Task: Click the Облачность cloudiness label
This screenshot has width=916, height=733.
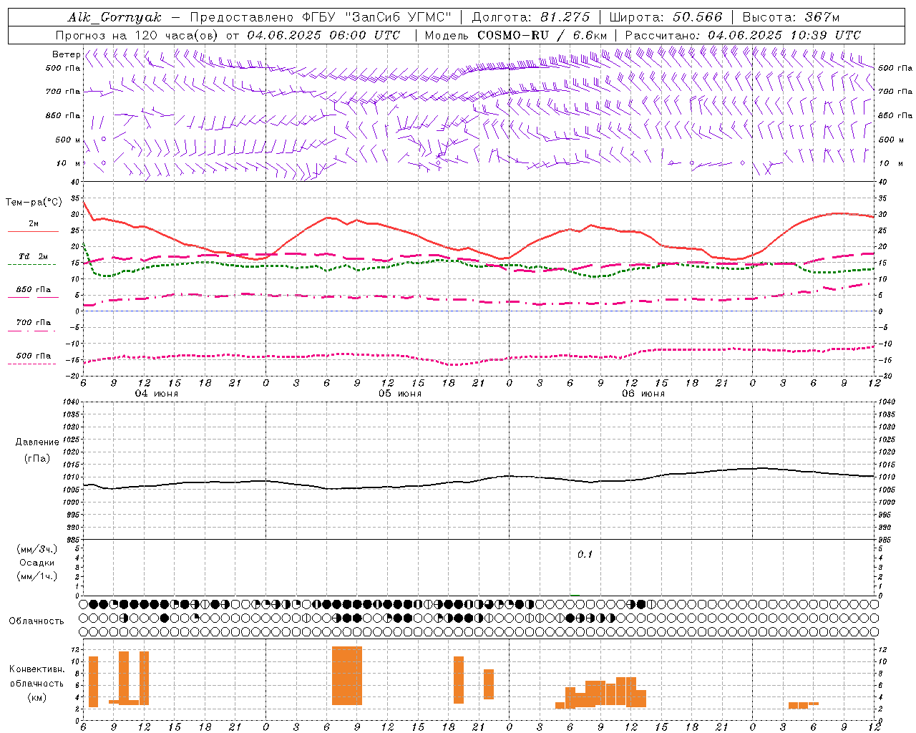Action: [36, 621]
